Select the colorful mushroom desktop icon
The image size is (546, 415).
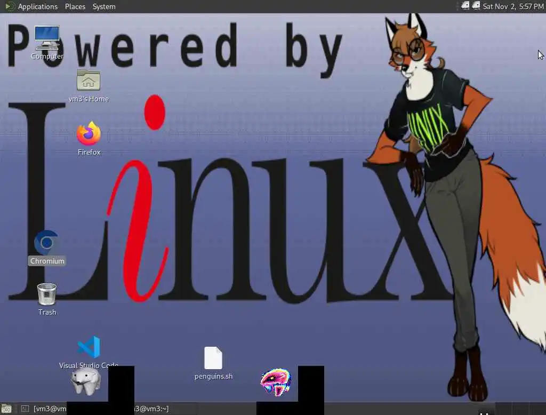pos(276,382)
